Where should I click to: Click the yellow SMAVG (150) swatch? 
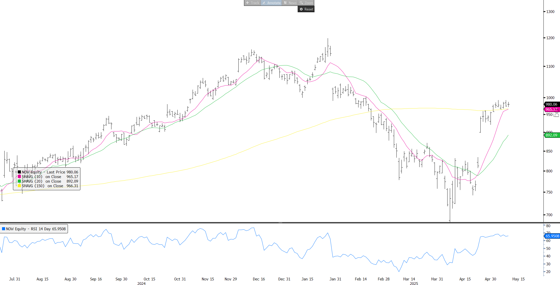[19, 186]
